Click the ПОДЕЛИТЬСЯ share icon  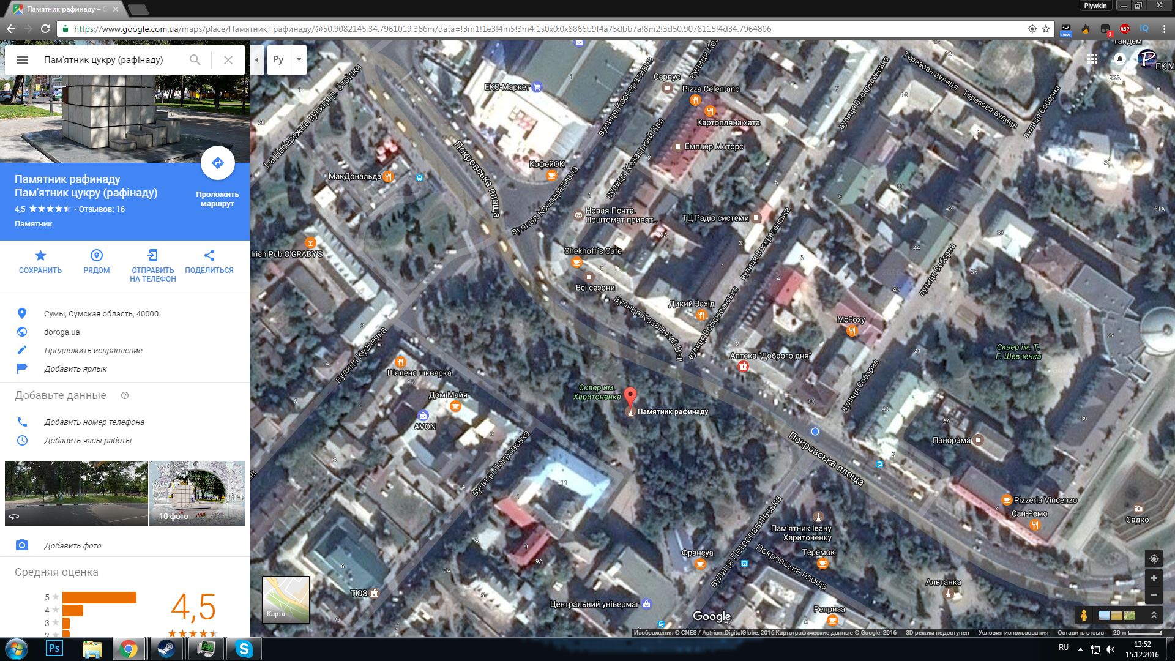click(209, 255)
